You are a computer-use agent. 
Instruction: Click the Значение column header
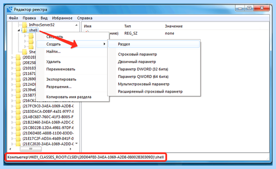tap(174, 26)
